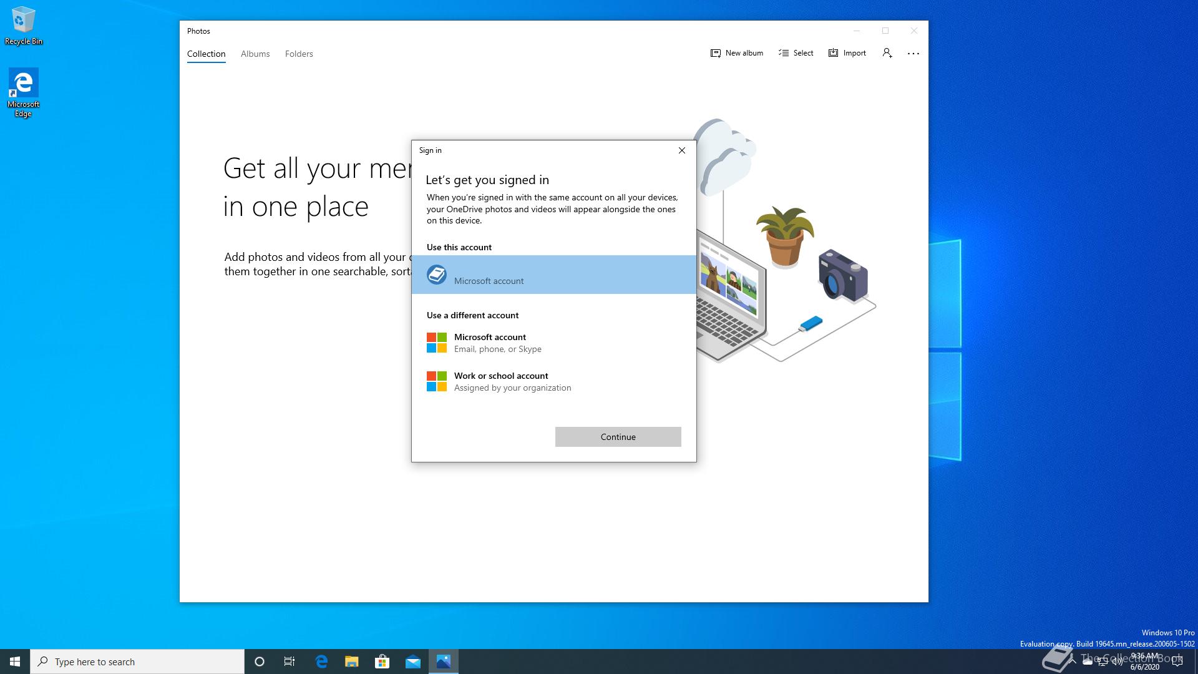Image resolution: width=1198 pixels, height=674 pixels.
Task: Open the notification center icon
Action: pyautogui.click(x=1177, y=662)
